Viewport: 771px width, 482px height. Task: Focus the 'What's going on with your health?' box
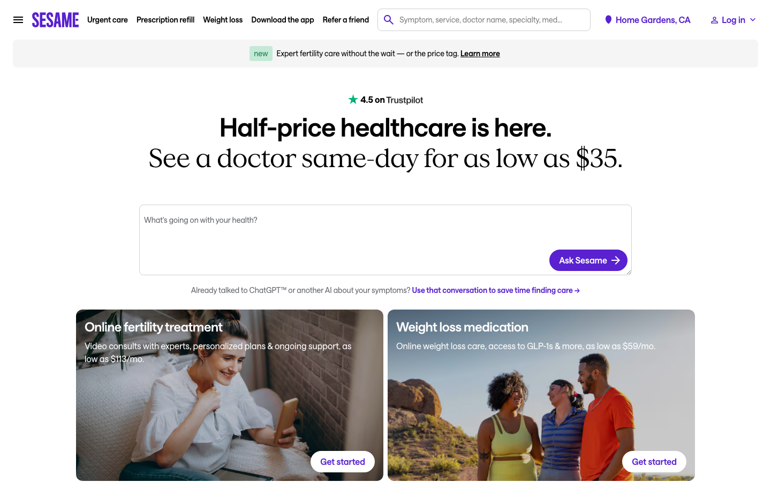pos(385,240)
